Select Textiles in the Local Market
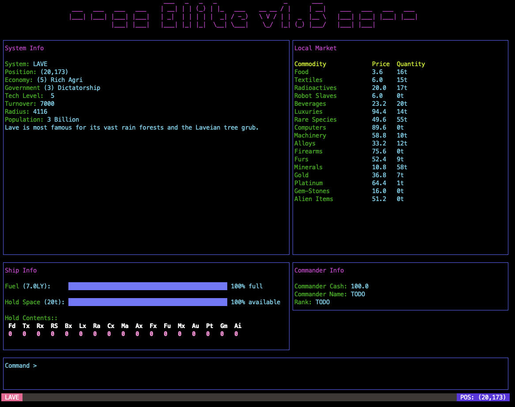The image size is (515, 407). click(x=308, y=80)
